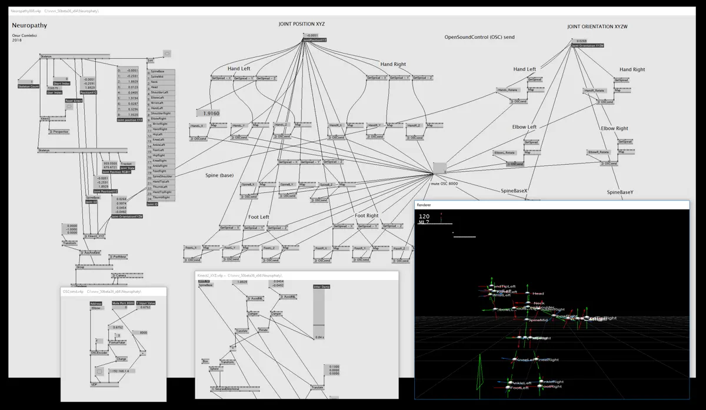706x410 pixels.
Task: Click the SpineMid joint label in Renderer
Action: click(539, 320)
